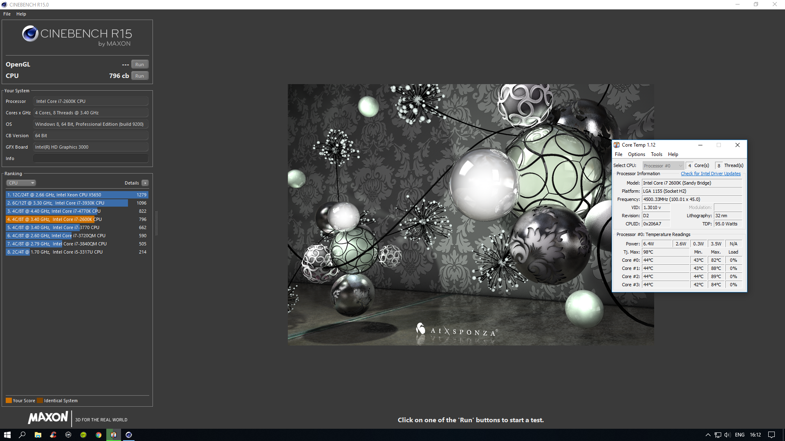785x441 pixels.
Task: Open Core Temp Tools menu
Action: coord(657,154)
